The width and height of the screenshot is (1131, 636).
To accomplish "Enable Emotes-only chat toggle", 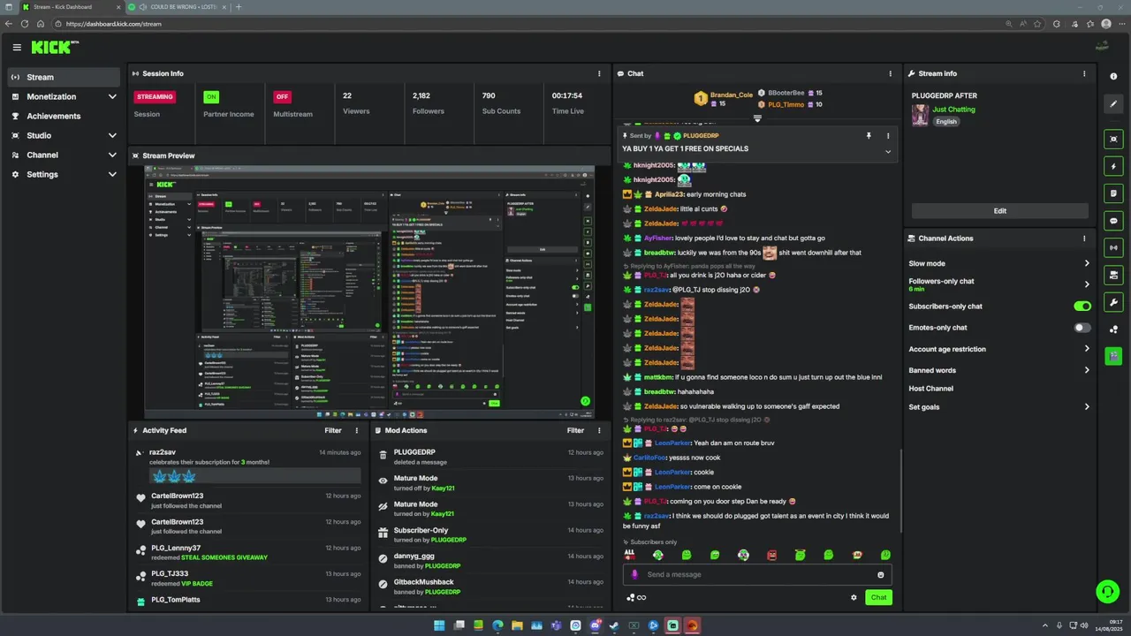I will [1082, 328].
